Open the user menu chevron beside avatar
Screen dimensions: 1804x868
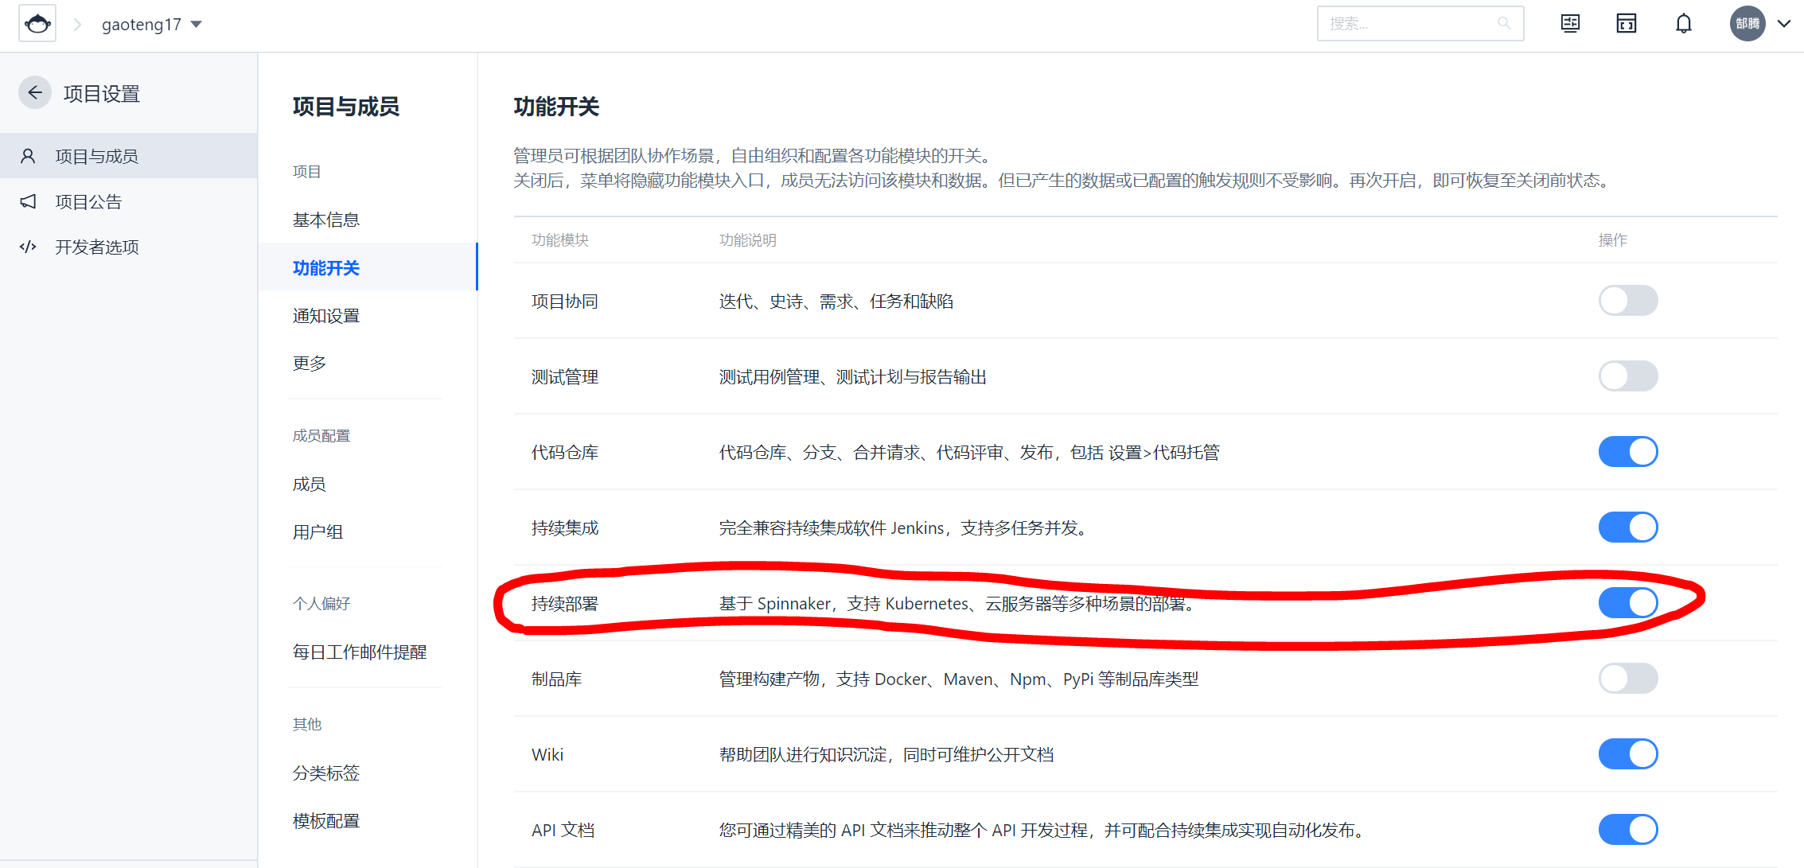click(1784, 24)
